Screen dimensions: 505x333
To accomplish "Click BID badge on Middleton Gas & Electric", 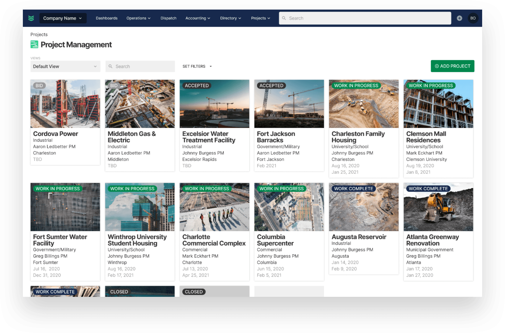I will pyautogui.click(x=114, y=86).
